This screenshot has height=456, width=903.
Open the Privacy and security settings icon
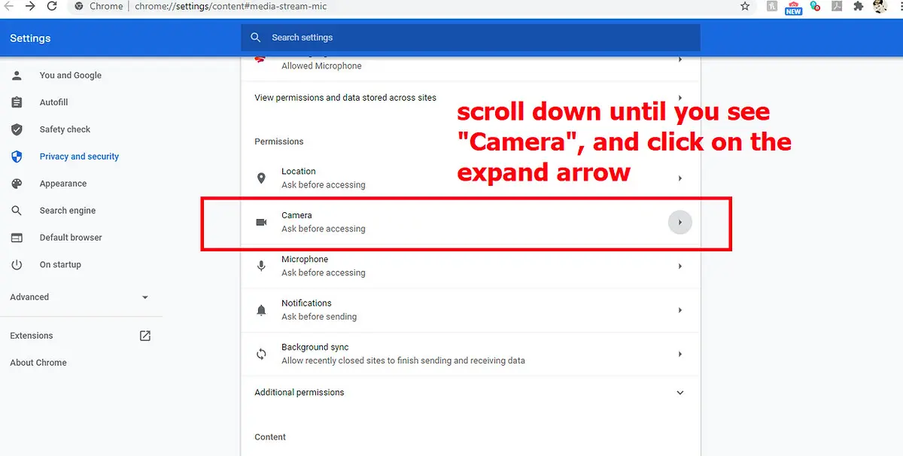pos(17,156)
